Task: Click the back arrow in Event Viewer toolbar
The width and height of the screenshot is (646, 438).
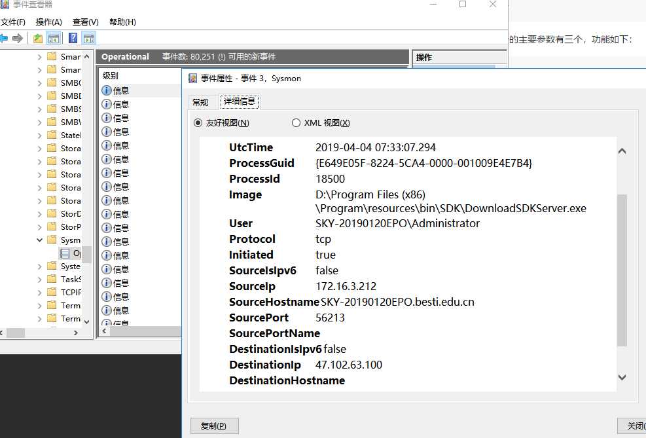Action: pyautogui.click(x=4, y=39)
